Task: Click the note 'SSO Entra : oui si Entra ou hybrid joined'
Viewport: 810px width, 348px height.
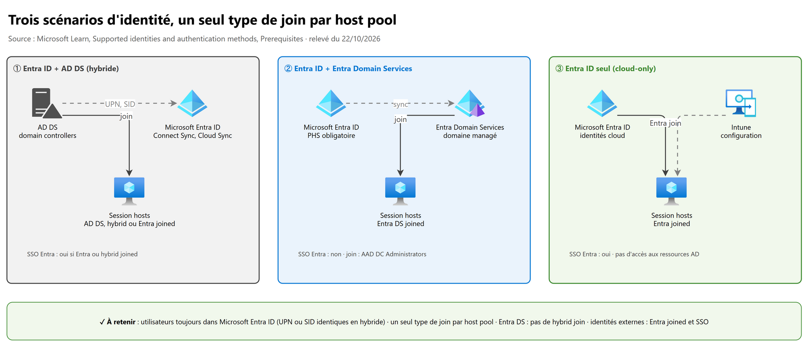Action: [82, 254]
